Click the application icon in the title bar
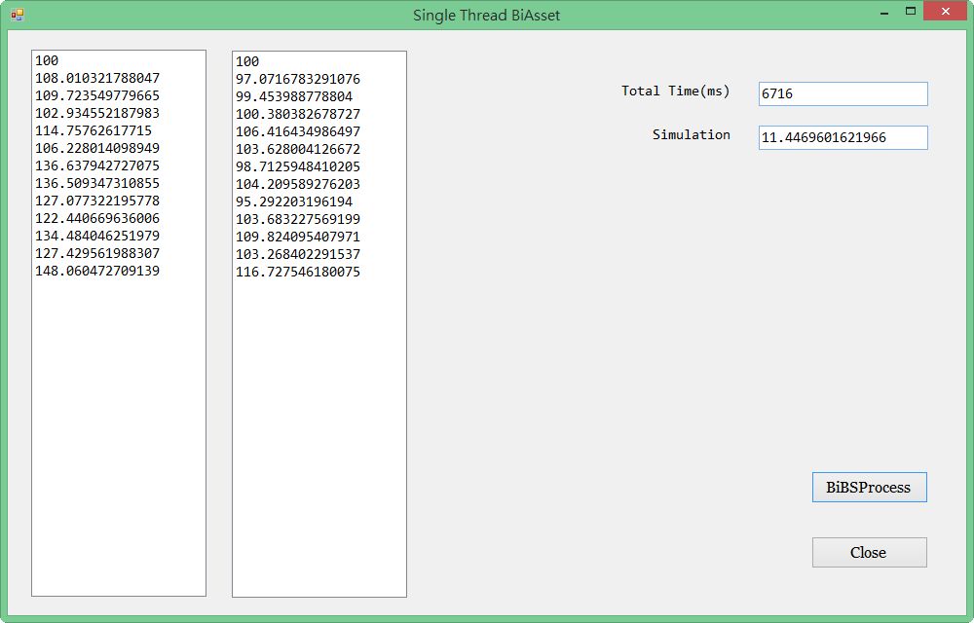Screen dimensions: 974x623 [18, 15]
